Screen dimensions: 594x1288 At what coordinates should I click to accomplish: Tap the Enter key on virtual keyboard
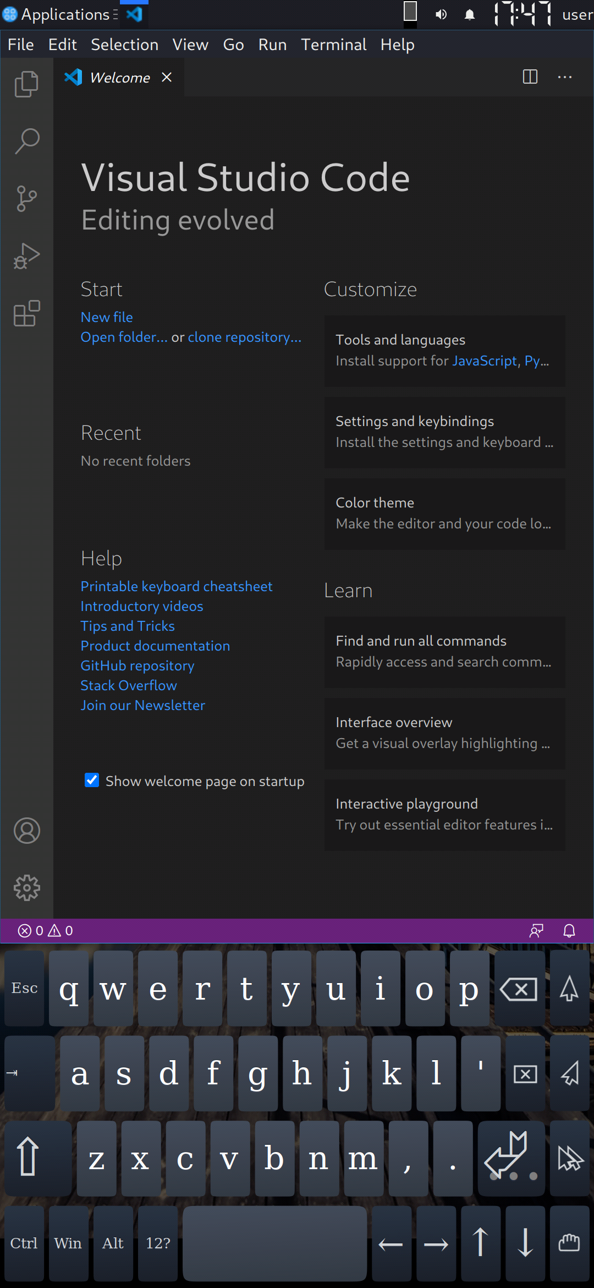pyautogui.click(x=512, y=1158)
